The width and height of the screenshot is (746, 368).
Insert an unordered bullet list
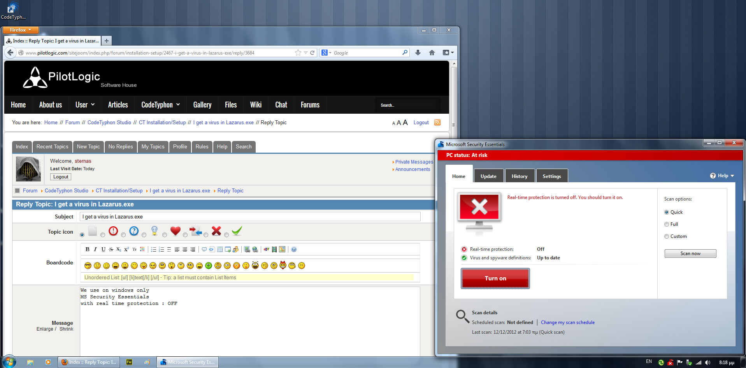tap(153, 249)
